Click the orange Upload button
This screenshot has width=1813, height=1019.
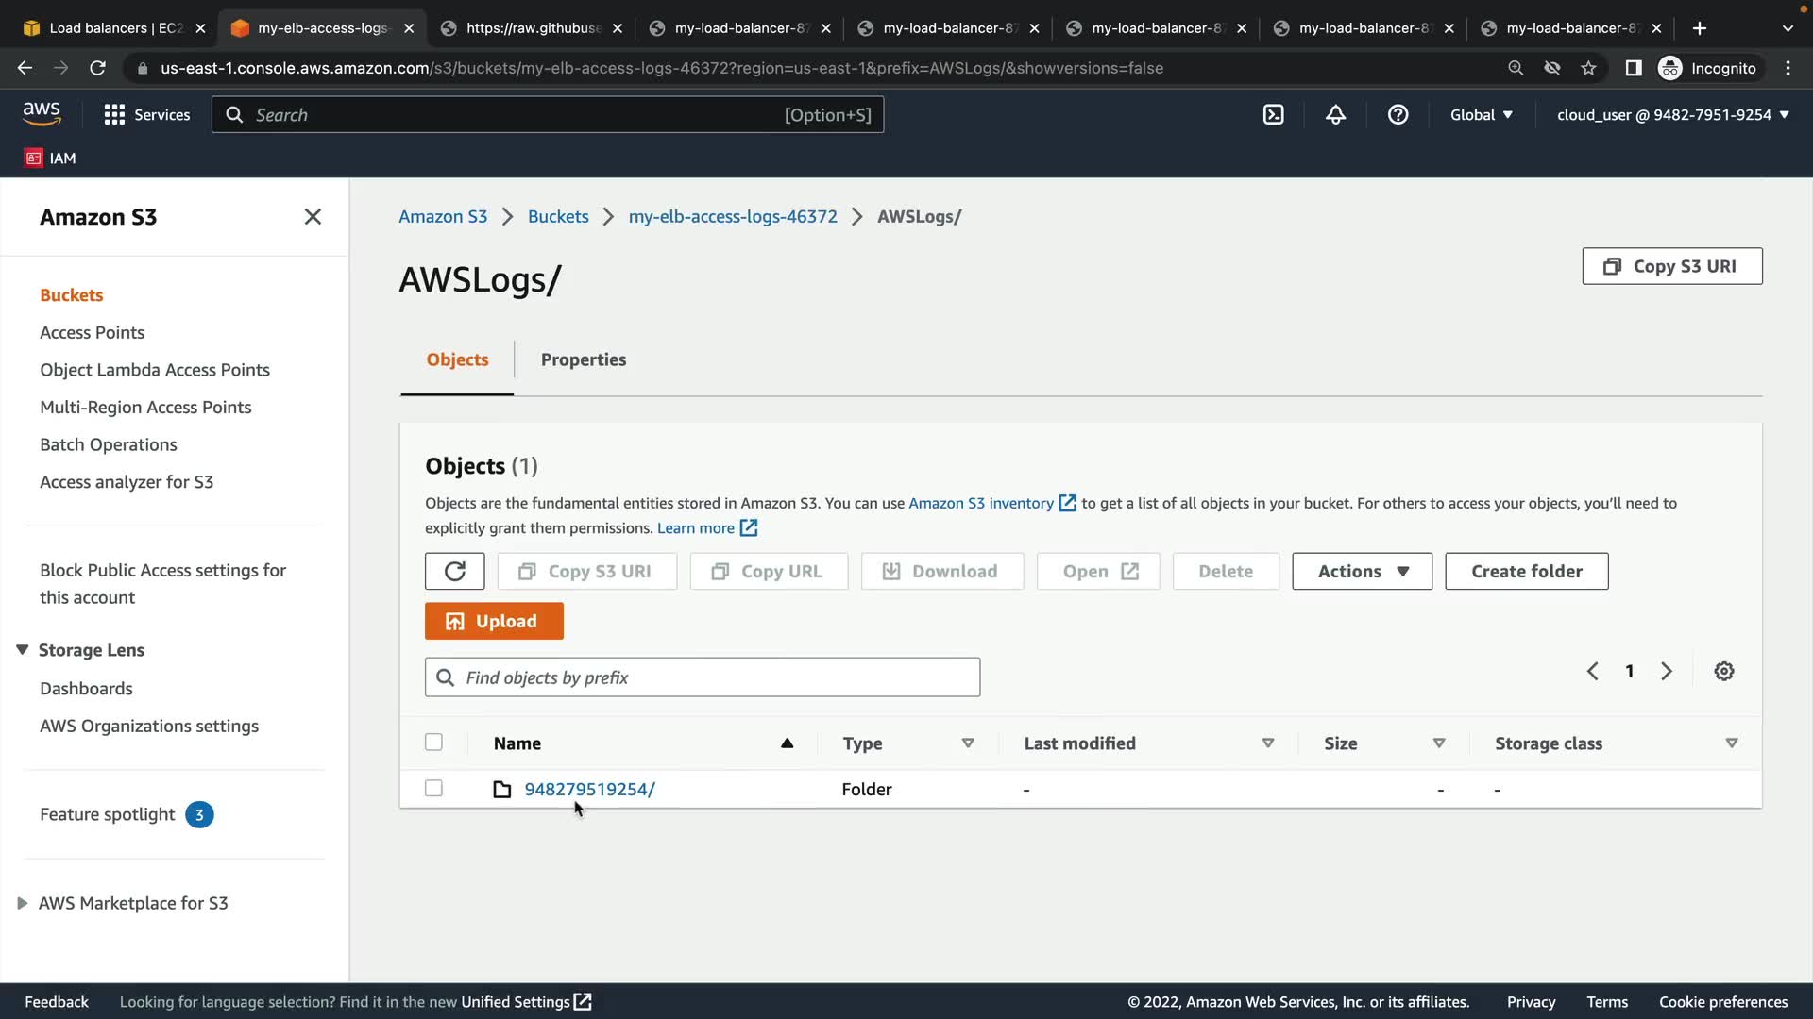(494, 622)
